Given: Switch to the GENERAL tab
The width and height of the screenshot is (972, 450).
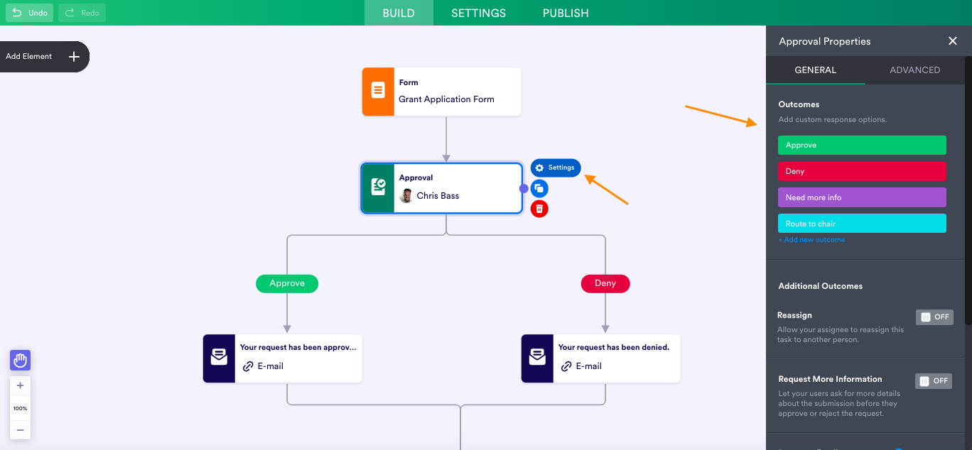Looking at the screenshot, I should pos(816,70).
